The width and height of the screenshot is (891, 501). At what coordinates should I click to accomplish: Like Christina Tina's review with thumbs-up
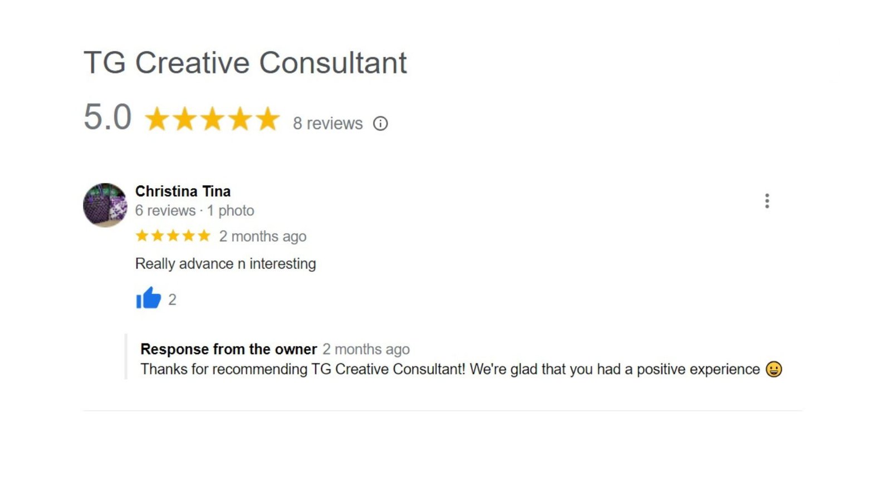148,298
